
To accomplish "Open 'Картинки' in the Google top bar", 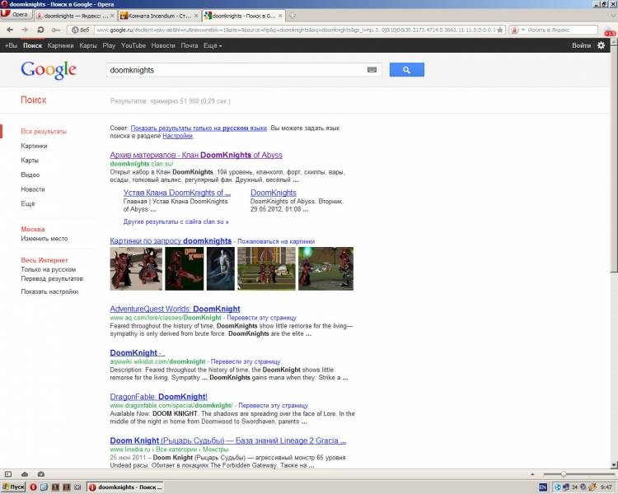I will point(60,46).
